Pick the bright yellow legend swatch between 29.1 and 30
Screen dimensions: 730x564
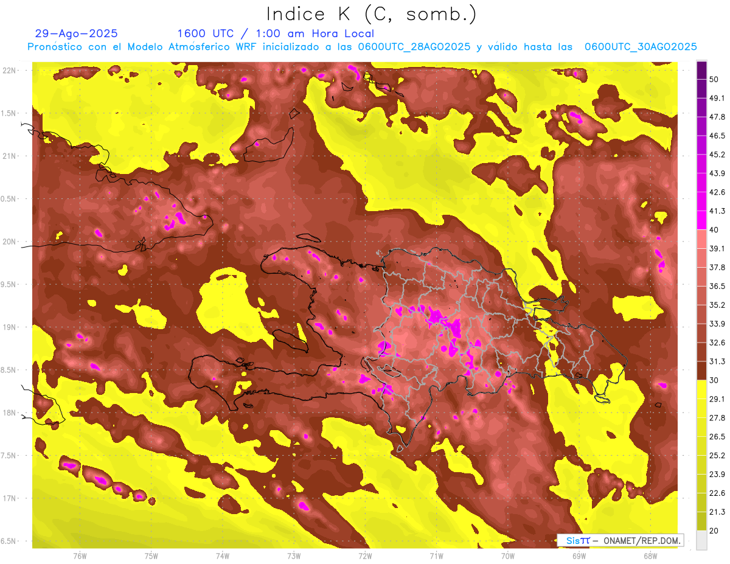(701, 389)
